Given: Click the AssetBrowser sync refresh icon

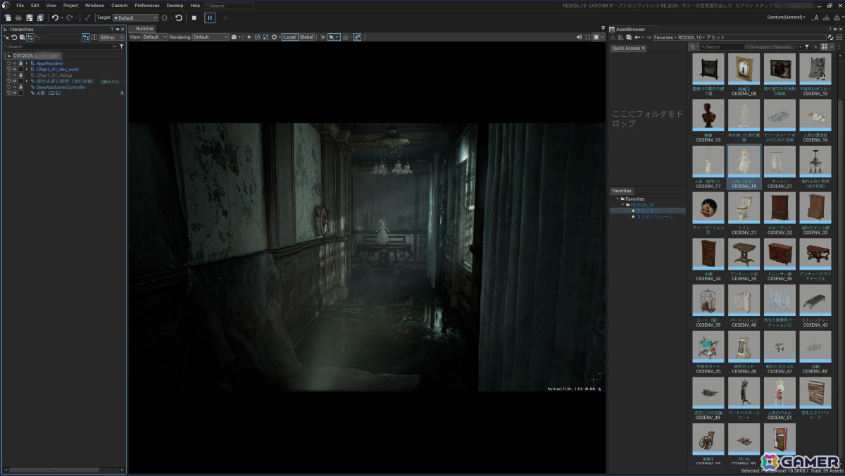Looking at the screenshot, I should coord(830,37).
